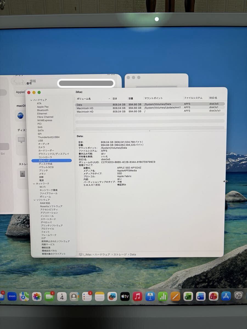
Task: Select Thunderbolt/USB4 in the sidebar
Action: (49, 137)
